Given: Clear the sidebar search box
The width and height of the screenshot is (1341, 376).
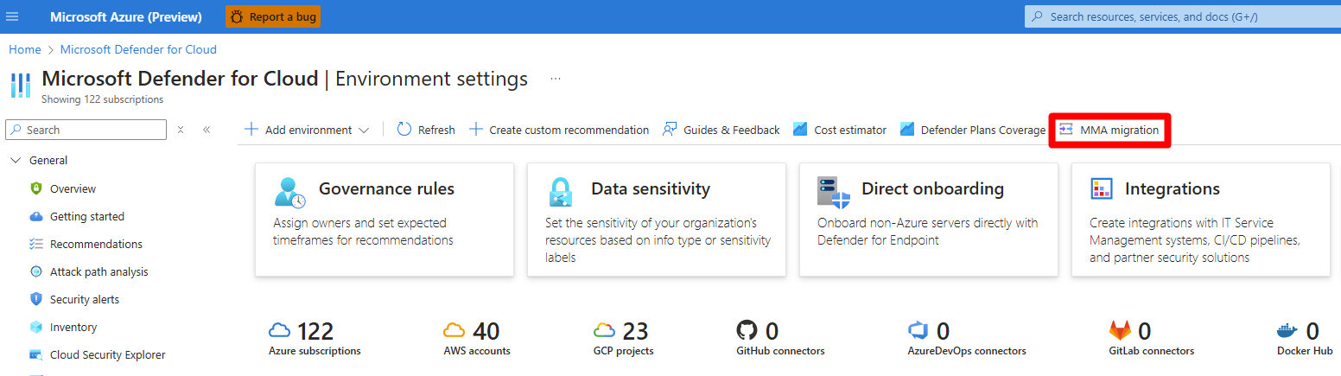Looking at the screenshot, I should pyautogui.click(x=181, y=130).
